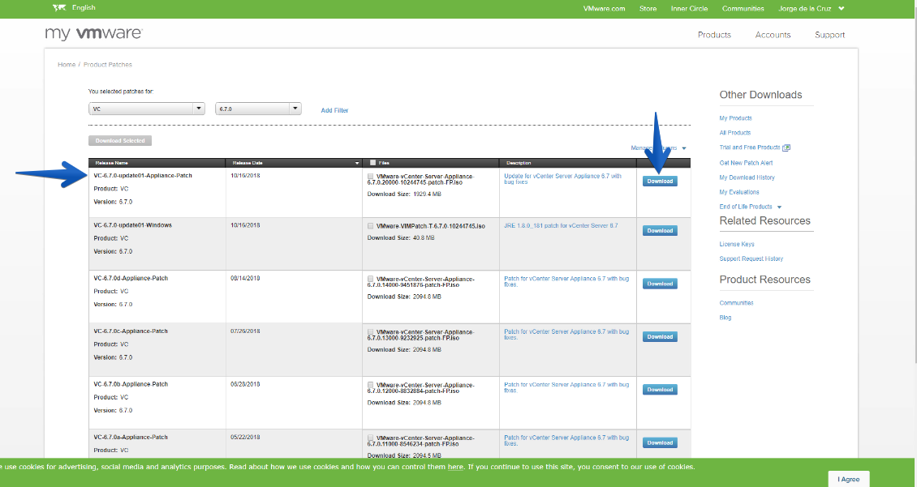This screenshot has height=487, width=917.
Task: Open the All Products link
Action: pyautogui.click(x=734, y=133)
